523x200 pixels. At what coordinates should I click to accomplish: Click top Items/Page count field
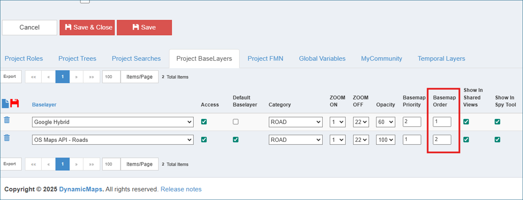(x=111, y=77)
